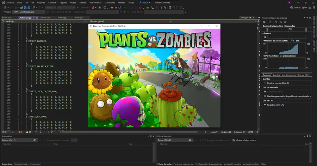This screenshot has height=166, width=317.
Task: Click the Buscar search box in title bar
Action: pyautogui.click(x=145, y=2)
